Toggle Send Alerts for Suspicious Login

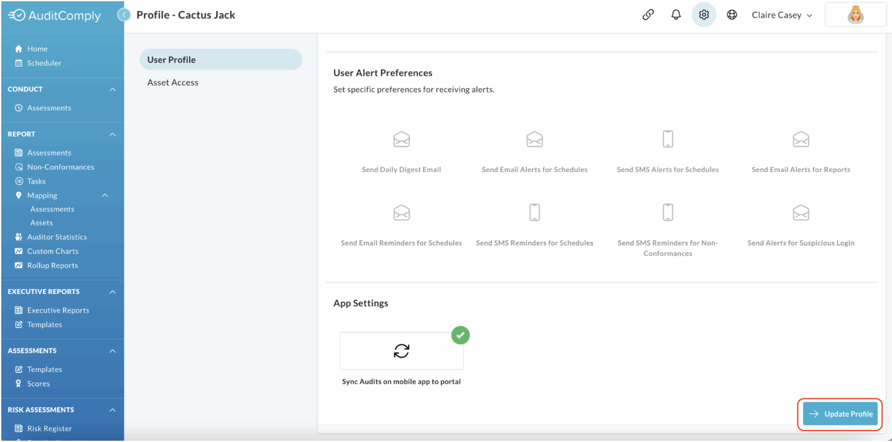coord(801,213)
